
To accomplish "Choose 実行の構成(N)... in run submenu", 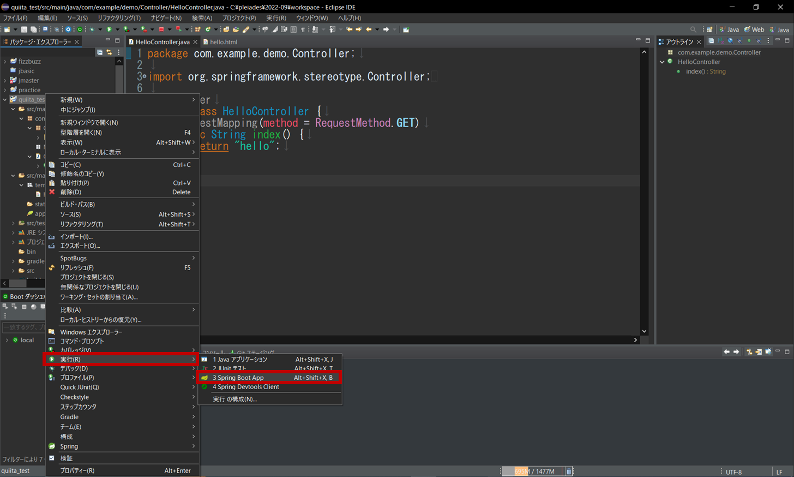I will pos(234,399).
